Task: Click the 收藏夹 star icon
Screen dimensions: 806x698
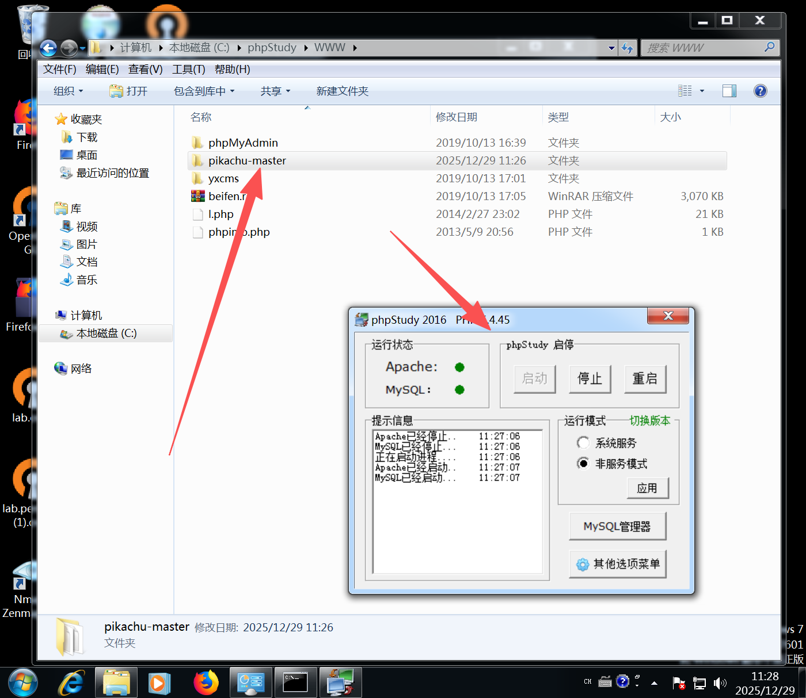Action: (61, 119)
